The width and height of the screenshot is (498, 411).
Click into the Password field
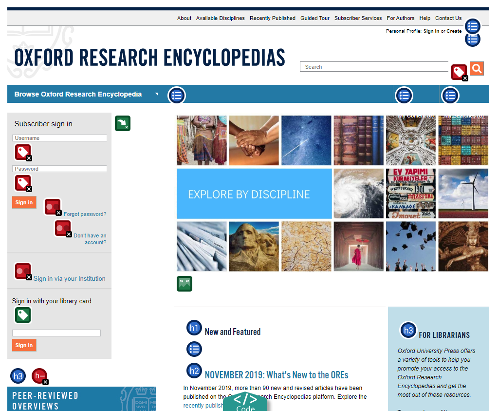59,169
